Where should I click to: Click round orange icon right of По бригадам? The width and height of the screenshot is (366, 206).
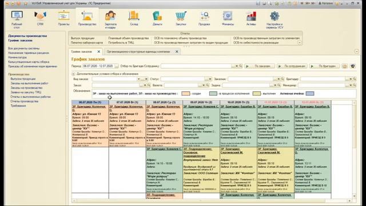click(344, 66)
